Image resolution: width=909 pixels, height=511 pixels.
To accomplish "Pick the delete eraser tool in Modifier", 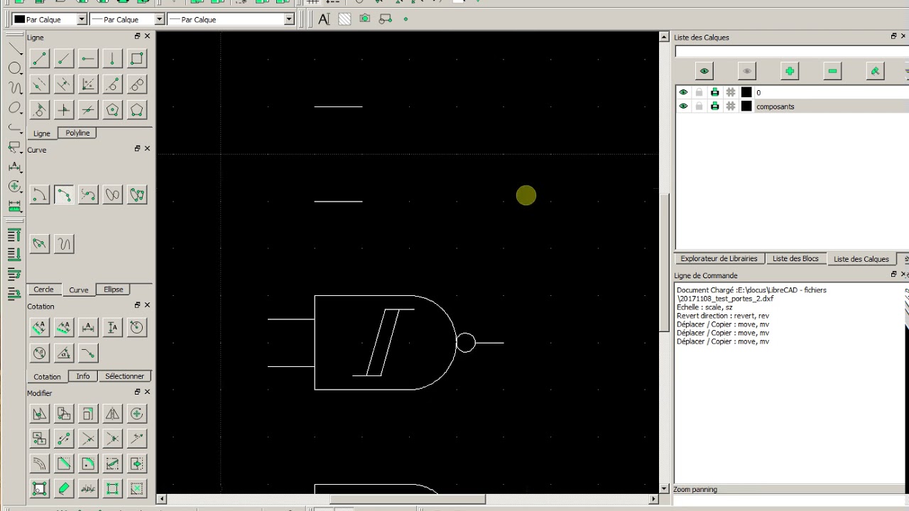I will (64, 488).
